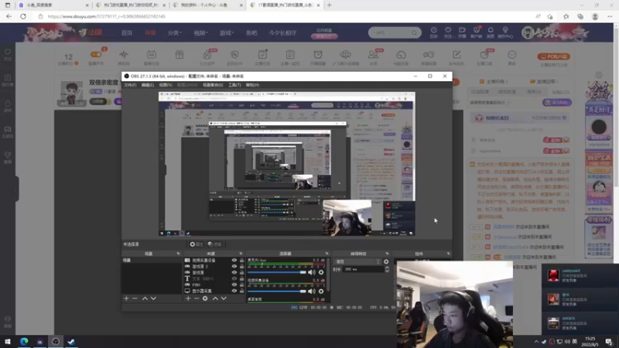
Task: Open Steam from the Windows taskbar
Action: [x=71, y=342]
